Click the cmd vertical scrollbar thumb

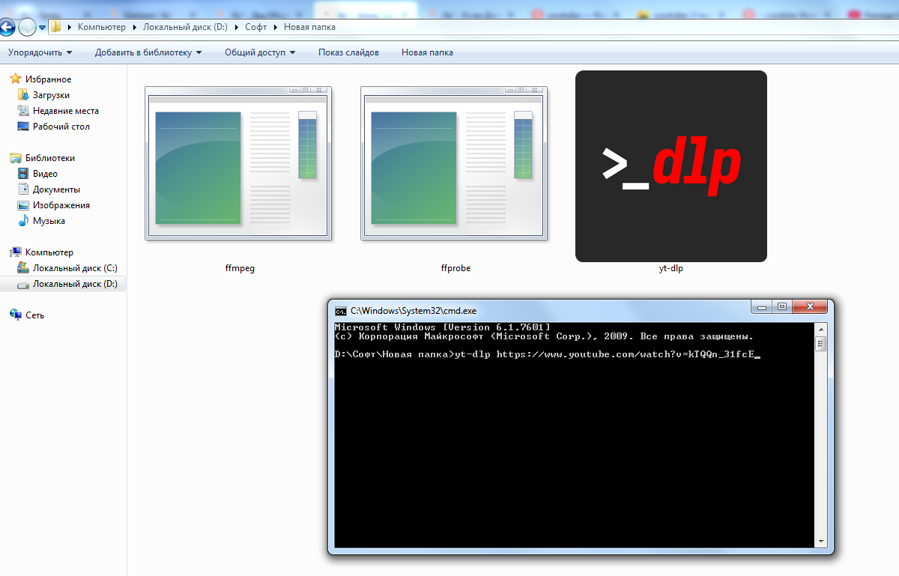pyautogui.click(x=820, y=344)
